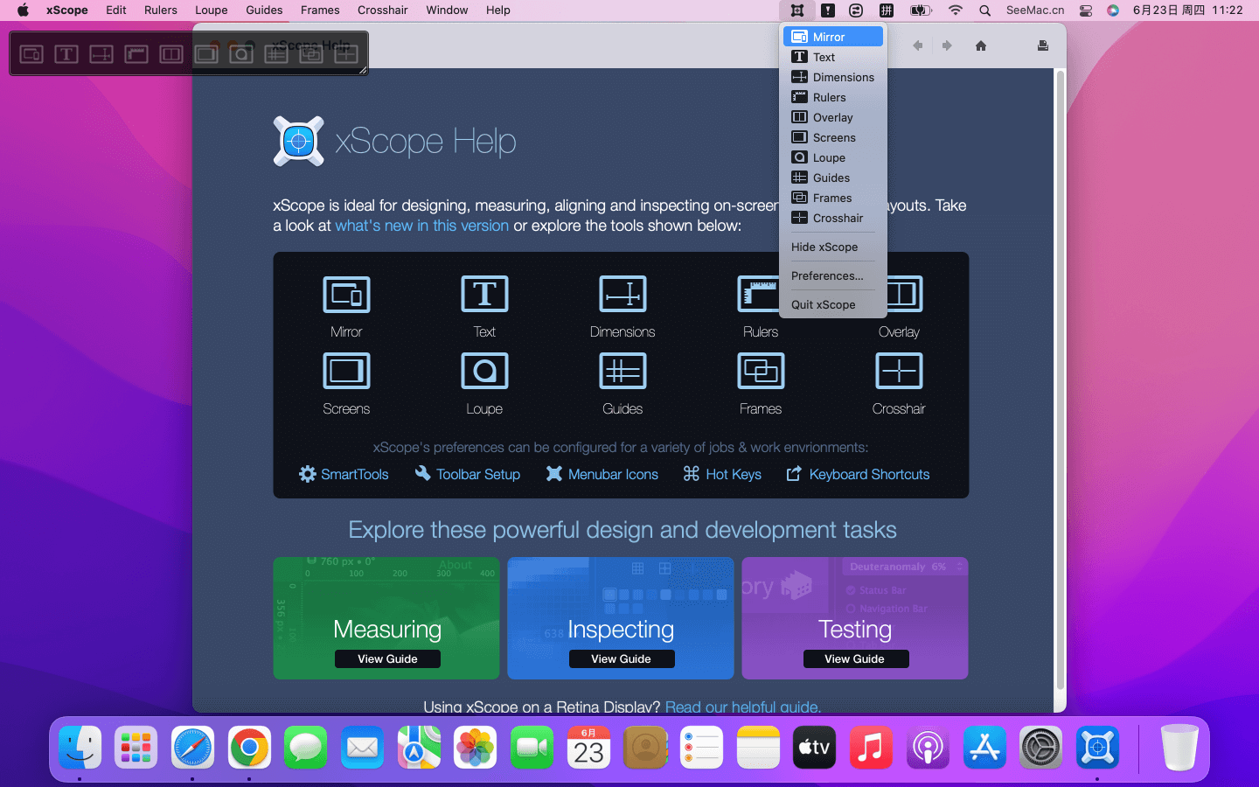The height and width of the screenshot is (787, 1259).
Task: Open the large Screens icon on help page
Action: tap(346, 371)
